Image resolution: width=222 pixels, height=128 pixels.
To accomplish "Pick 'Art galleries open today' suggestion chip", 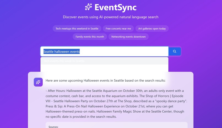I will tap(152, 29).
